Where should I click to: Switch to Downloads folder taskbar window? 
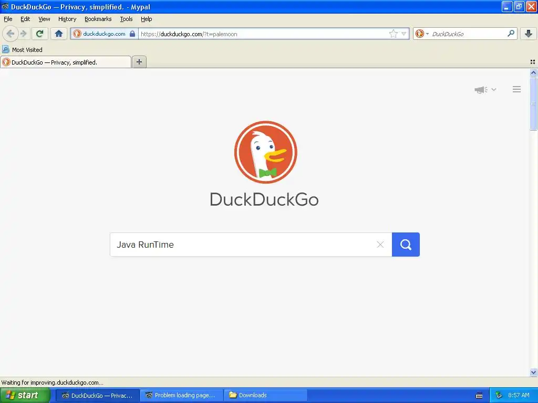click(265, 396)
